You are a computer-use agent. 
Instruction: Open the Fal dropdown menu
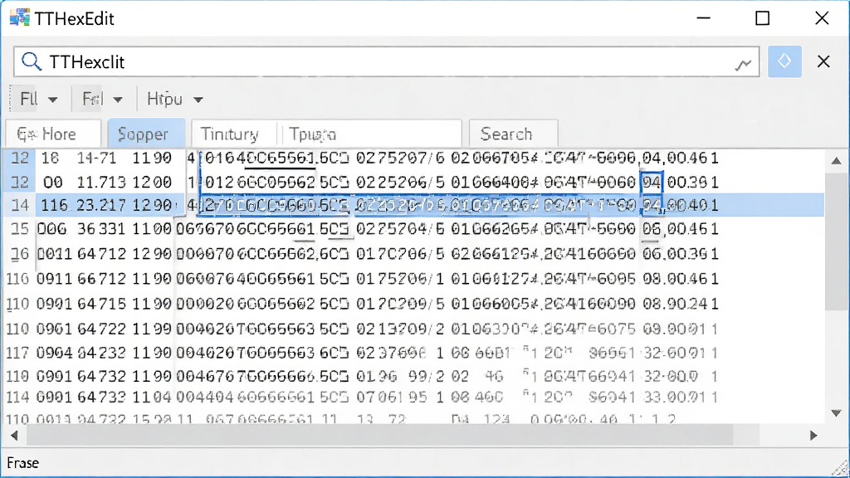[102, 100]
